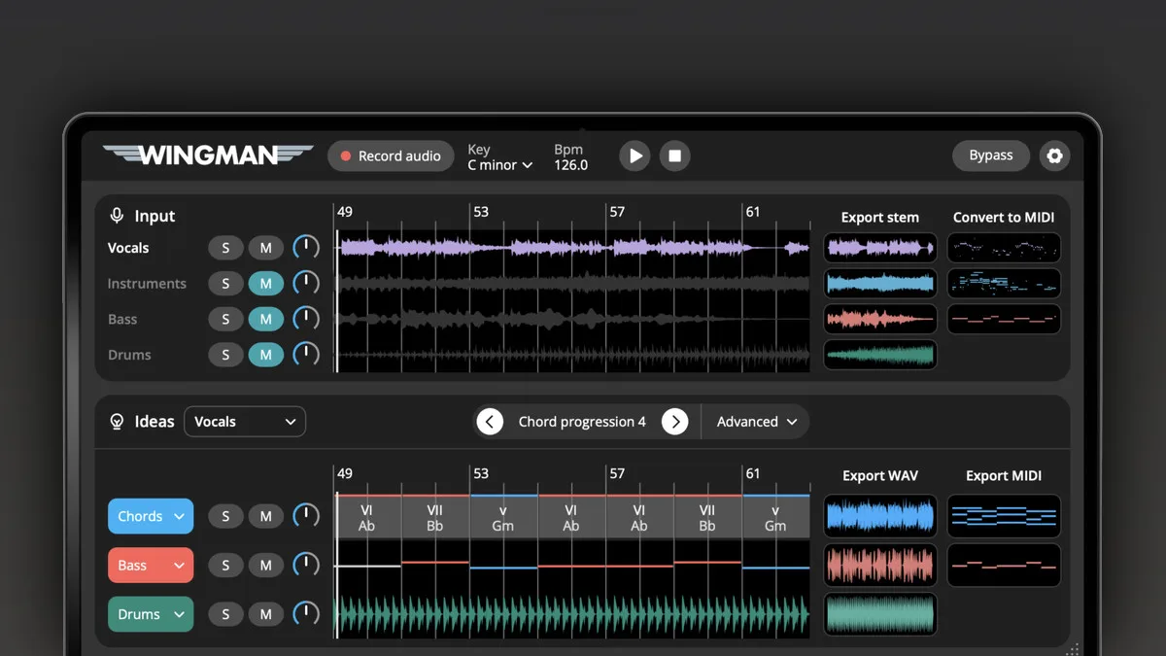1166x656 pixels.
Task: Export the Drums WAV thumbnail
Action: point(880,614)
